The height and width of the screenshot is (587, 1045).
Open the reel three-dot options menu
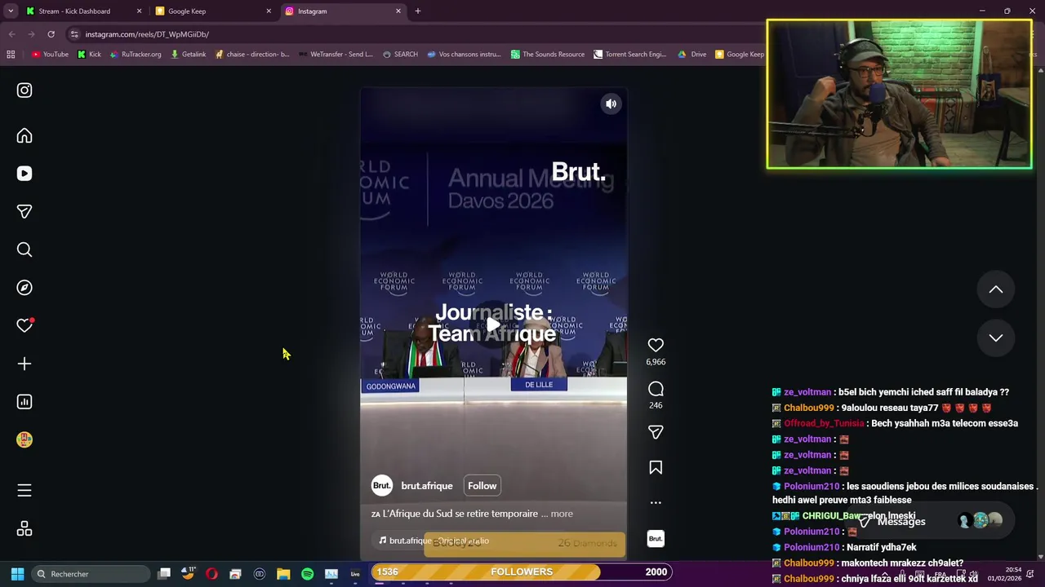tap(656, 502)
